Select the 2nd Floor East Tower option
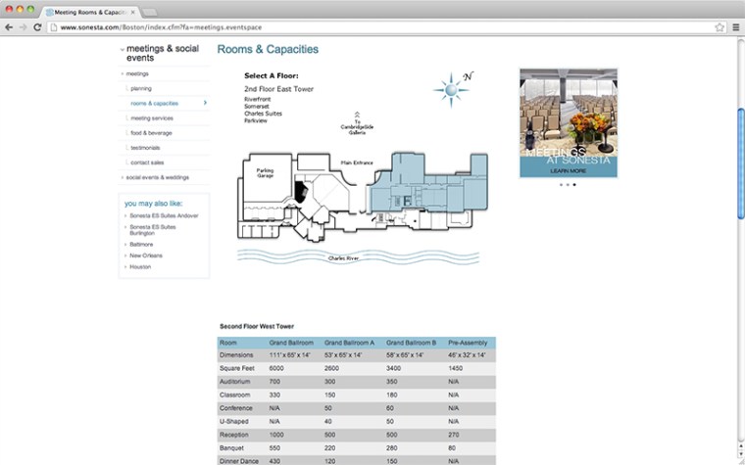This screenshot has width=745, height=465. [x=279, y=89]
